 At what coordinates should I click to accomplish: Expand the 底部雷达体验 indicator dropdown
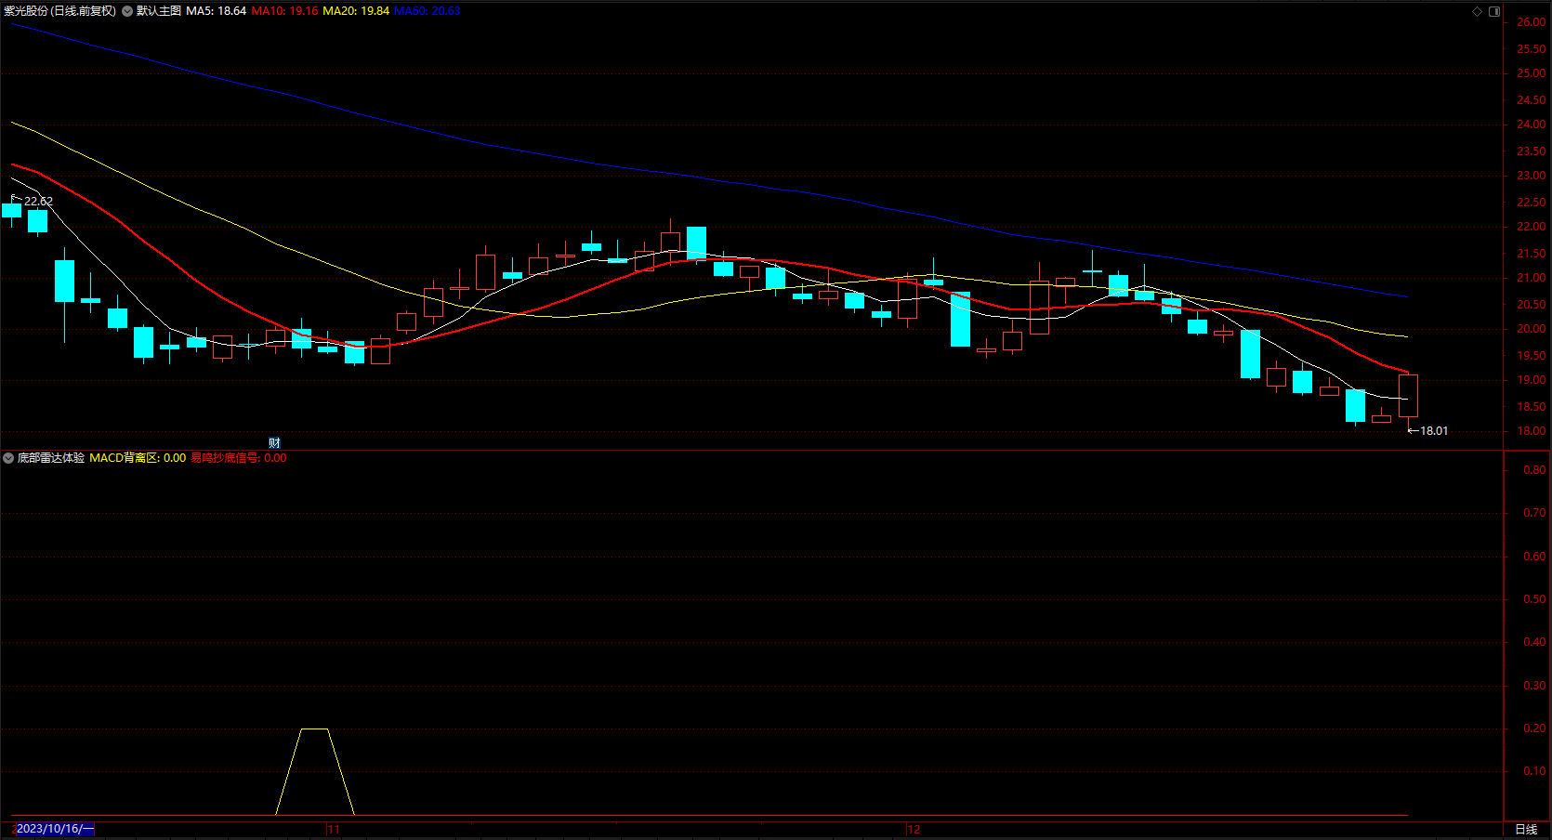8,458
